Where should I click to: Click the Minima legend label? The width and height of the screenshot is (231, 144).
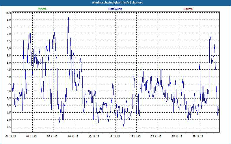coord(42,9)
